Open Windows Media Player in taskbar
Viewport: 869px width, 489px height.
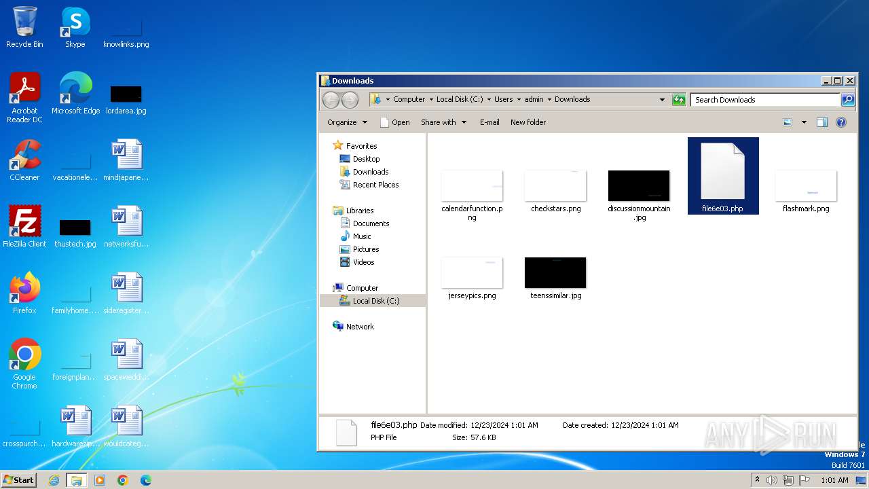[100, 480]
